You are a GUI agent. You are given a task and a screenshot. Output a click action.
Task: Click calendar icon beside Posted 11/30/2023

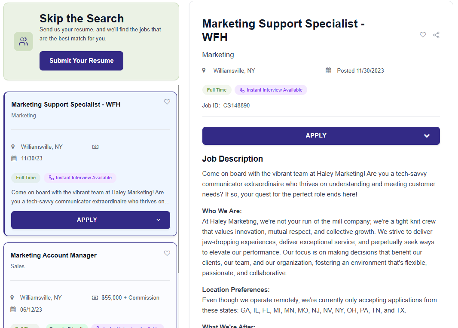(328, 71)
